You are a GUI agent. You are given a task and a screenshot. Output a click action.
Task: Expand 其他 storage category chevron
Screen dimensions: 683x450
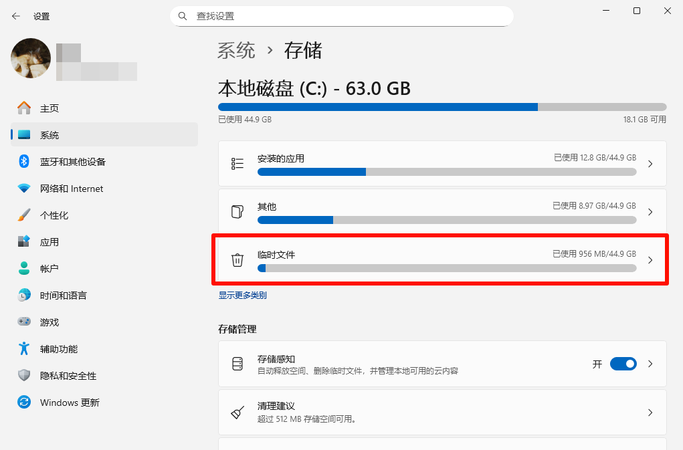point(650,212)
